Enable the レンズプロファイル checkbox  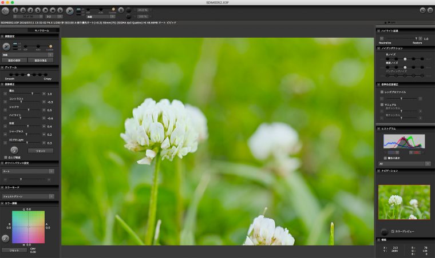(382, 92)
